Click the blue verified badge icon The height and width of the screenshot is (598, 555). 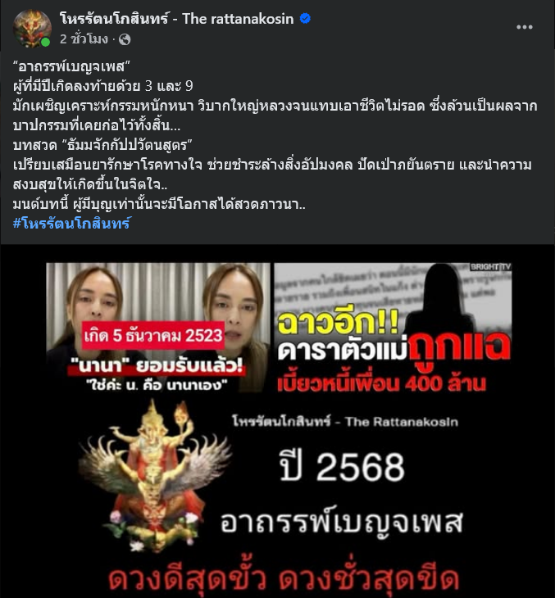point(305,18)
